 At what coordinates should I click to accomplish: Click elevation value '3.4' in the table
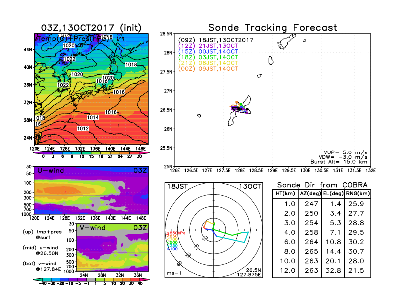tap(335, 214)
